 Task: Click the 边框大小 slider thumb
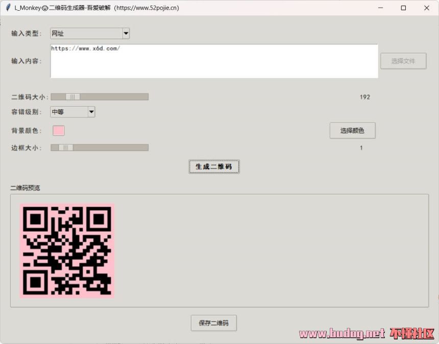[x=66, y=148]
